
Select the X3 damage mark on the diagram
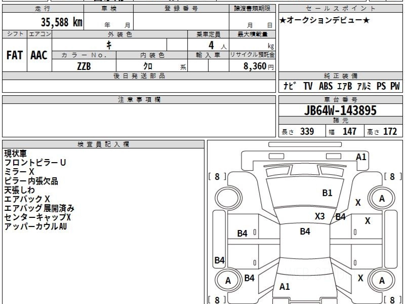(320, 216)
